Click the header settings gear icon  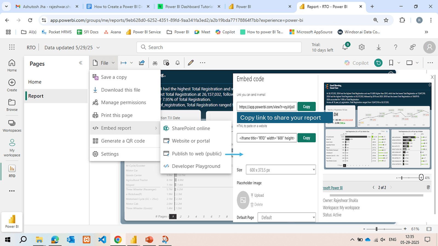pos(362,47)
